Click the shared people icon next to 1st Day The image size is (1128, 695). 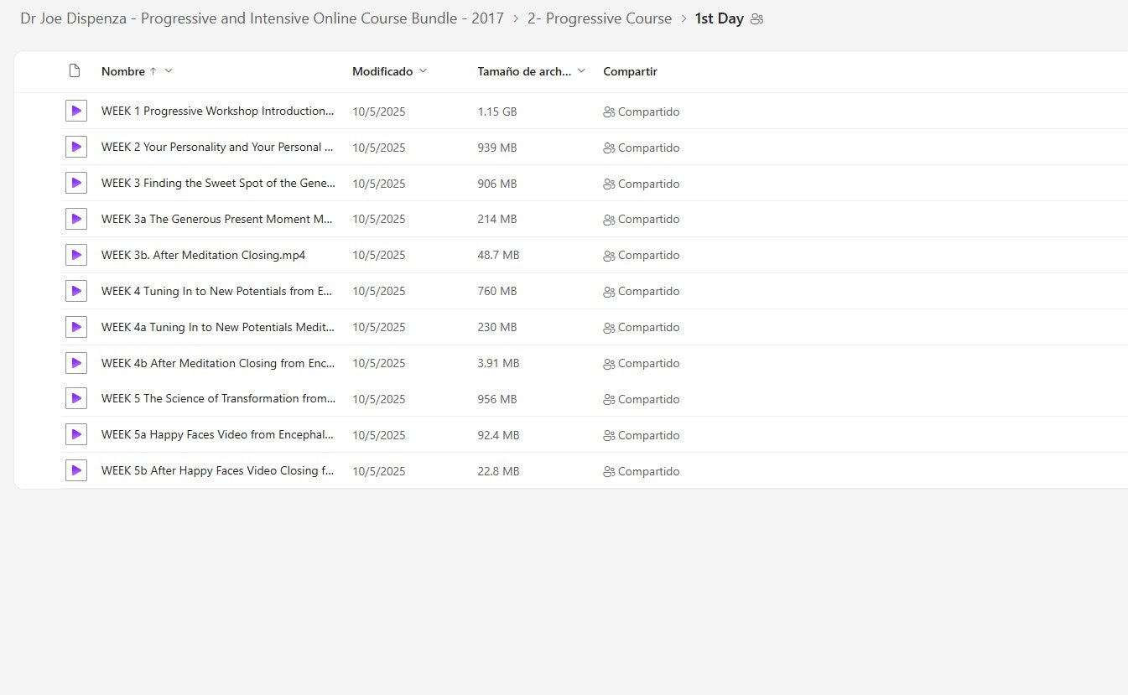[756, 19]
